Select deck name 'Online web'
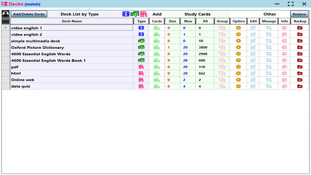This screenshot has width=311, height=175. pyautogui.click(x=22, y=80)
